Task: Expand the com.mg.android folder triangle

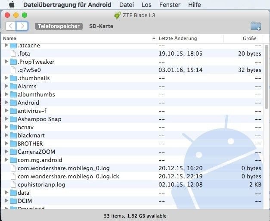Action: [x=6, y=160]
